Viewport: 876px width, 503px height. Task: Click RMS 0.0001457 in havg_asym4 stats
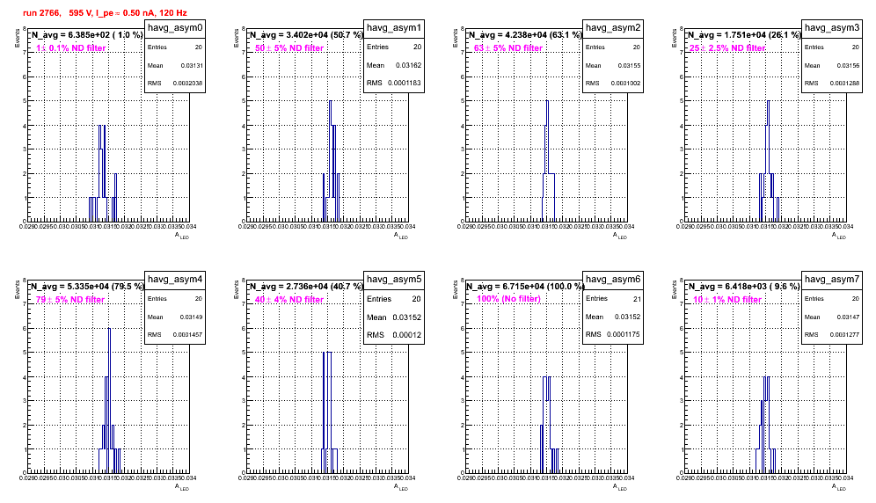point(175,334)
